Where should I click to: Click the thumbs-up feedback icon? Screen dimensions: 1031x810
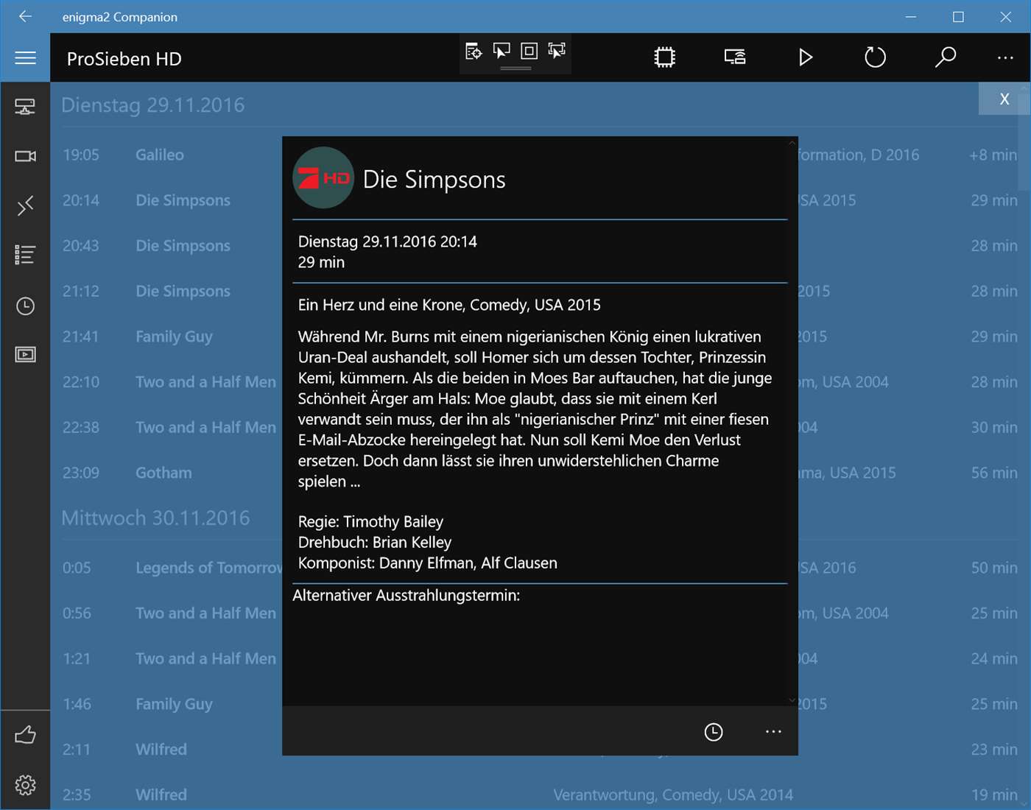pos(25,735)
